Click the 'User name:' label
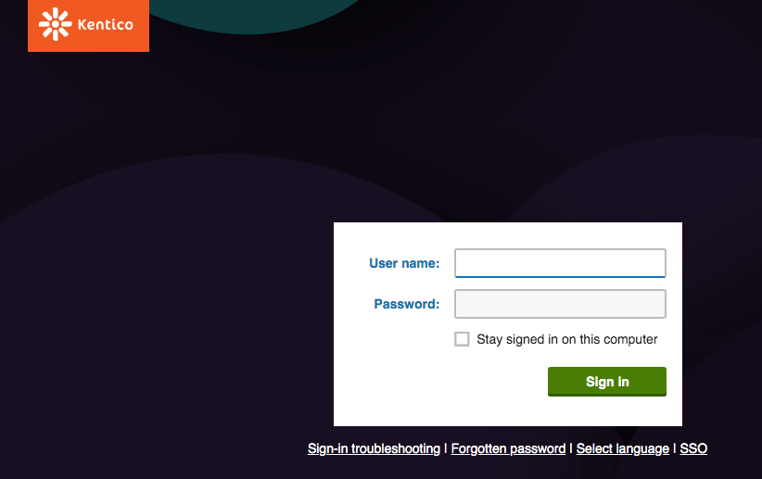Viewport: 762px width, 479px height. click(404, 263)
